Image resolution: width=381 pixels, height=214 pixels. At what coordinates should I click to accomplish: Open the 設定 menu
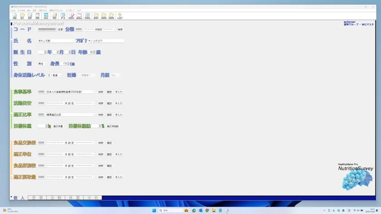pos(34,10)
